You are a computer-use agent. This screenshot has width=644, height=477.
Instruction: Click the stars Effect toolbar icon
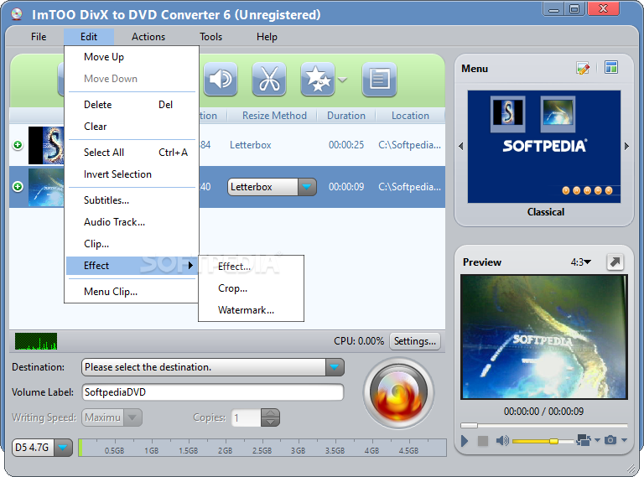[318, 79]
